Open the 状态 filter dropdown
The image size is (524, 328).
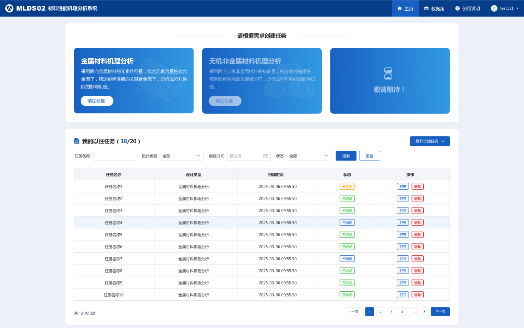(308, 156)
